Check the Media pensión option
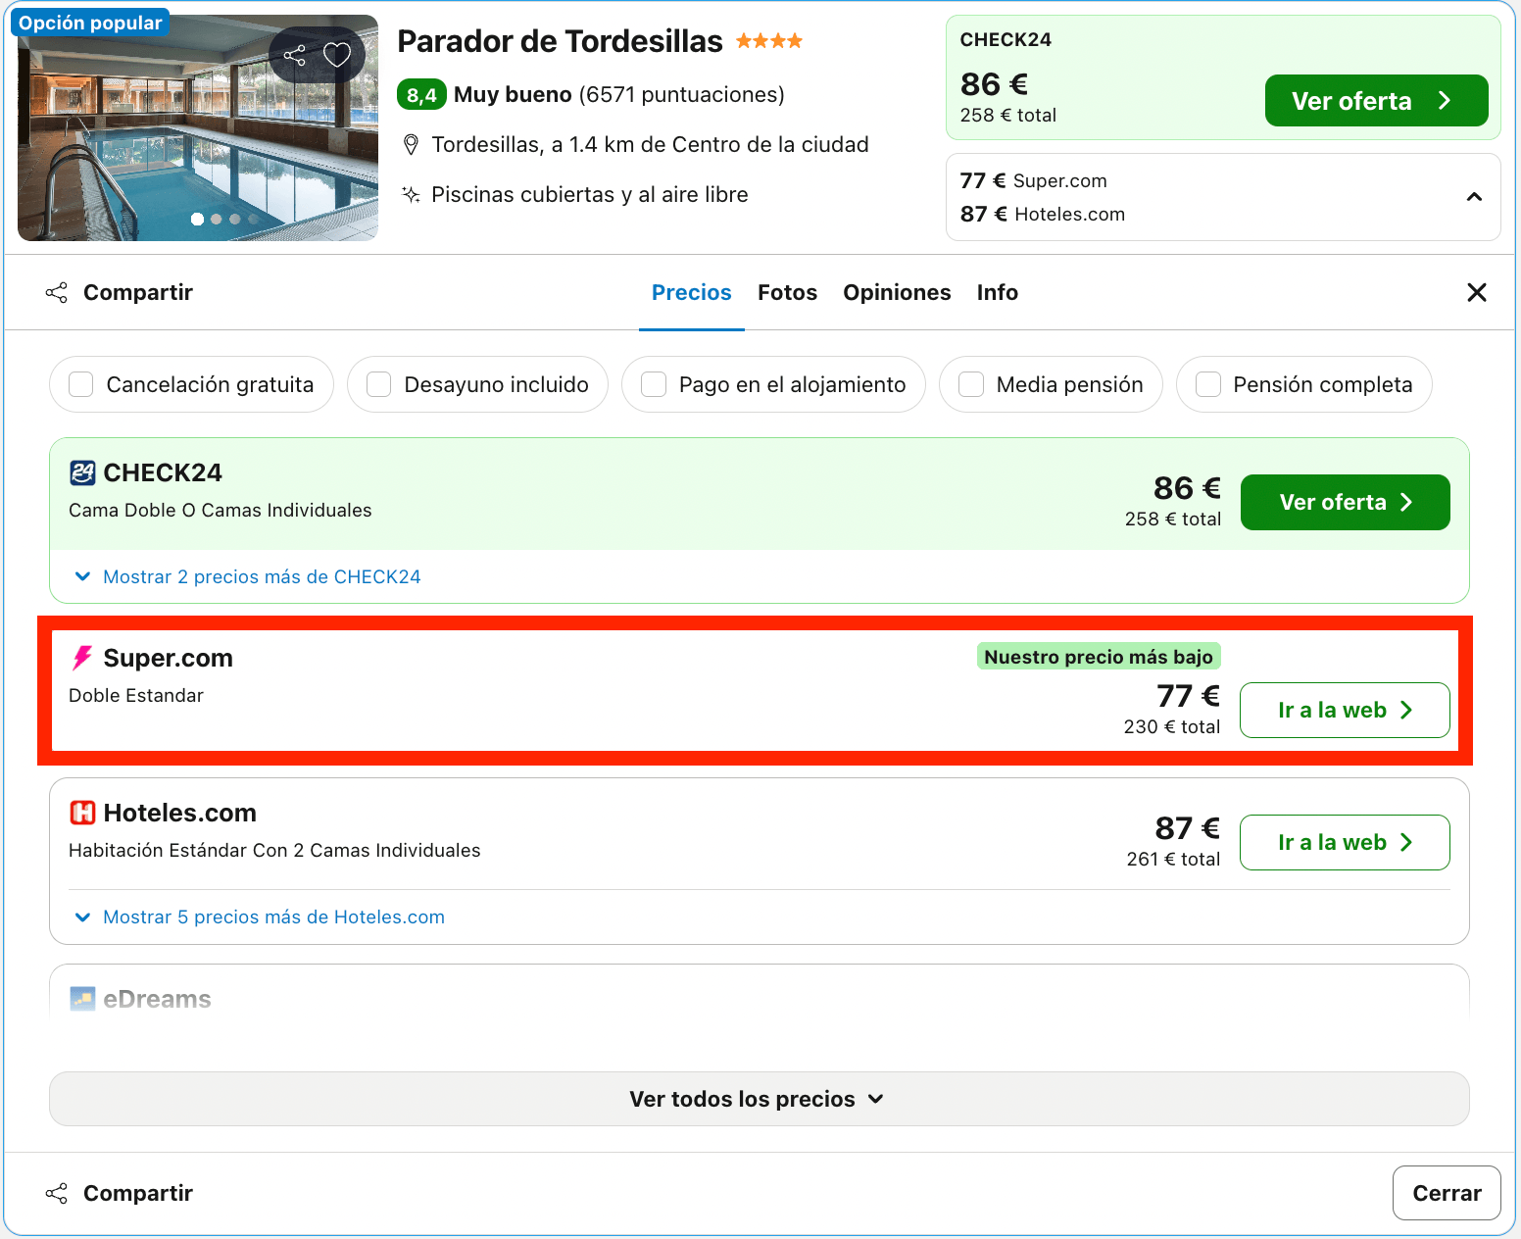Screen dimensions: 1521x1239 tap(971, 384)
